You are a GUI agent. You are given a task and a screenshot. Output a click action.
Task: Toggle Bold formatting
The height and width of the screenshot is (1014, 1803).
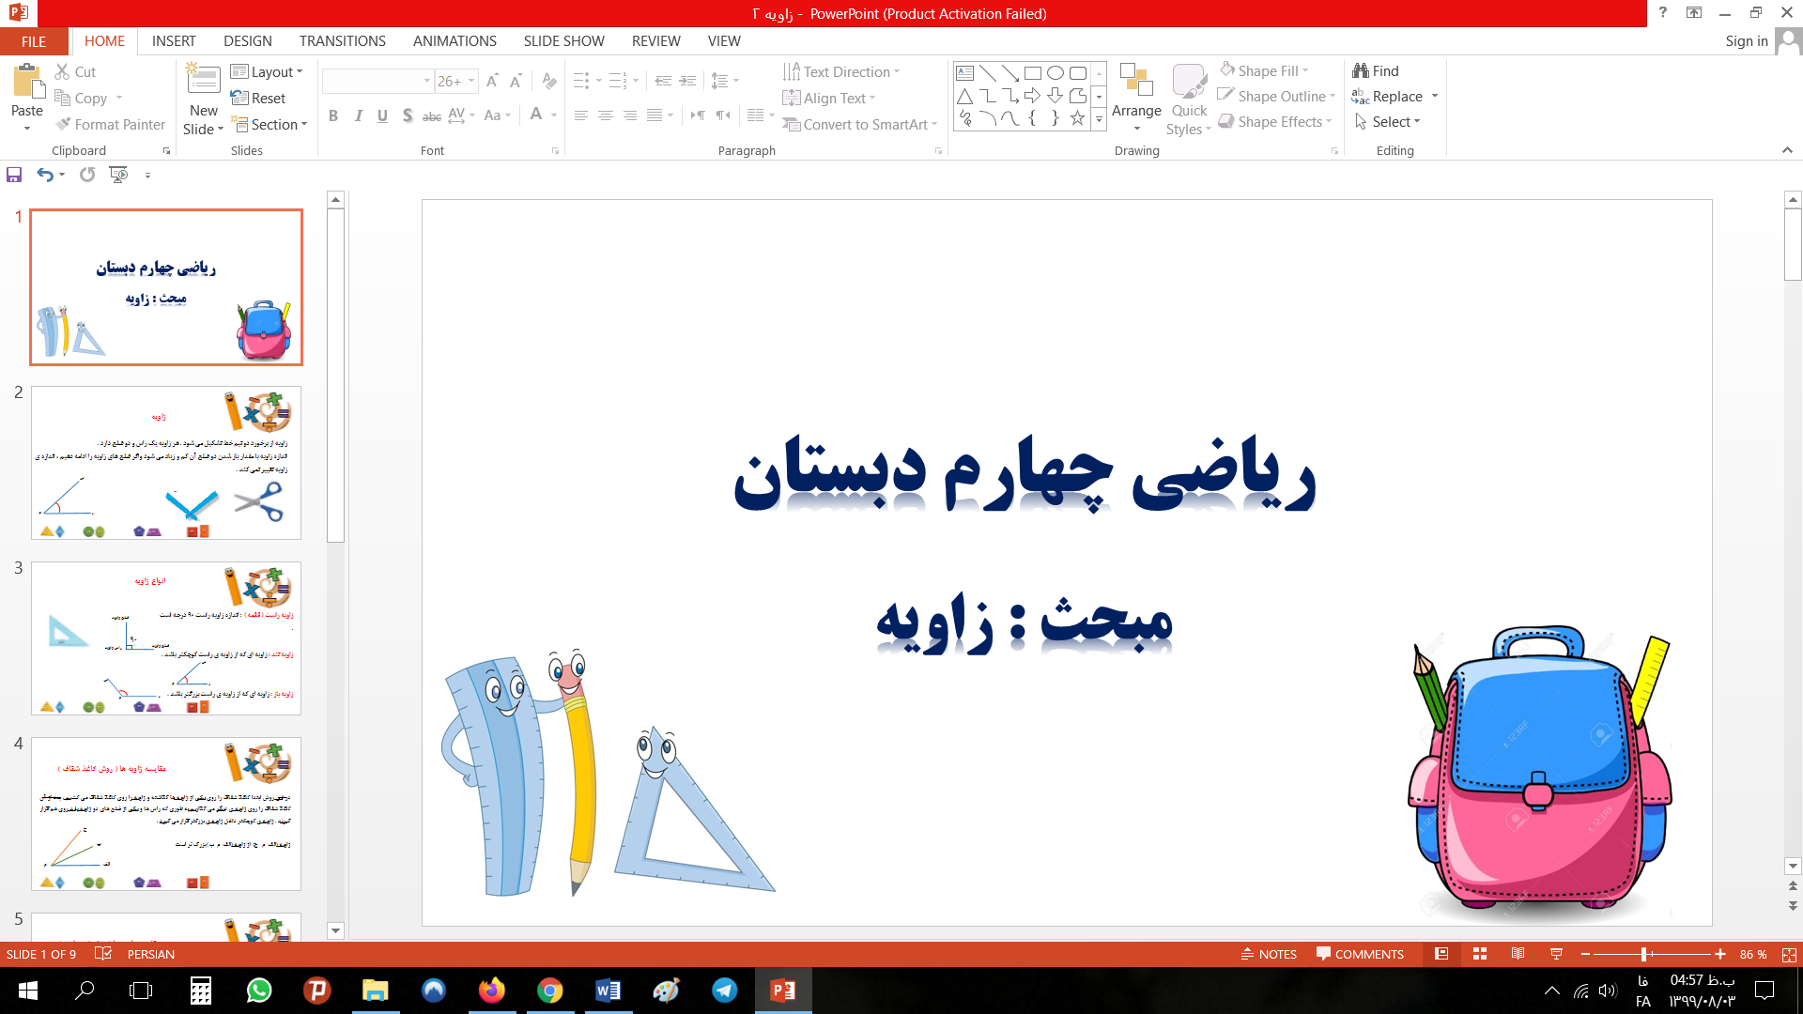coord(333,115)
